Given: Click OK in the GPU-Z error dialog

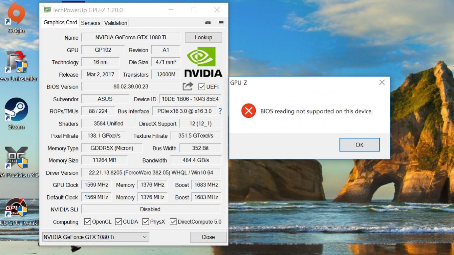Looking at the screenshot, I should [359, 145].
